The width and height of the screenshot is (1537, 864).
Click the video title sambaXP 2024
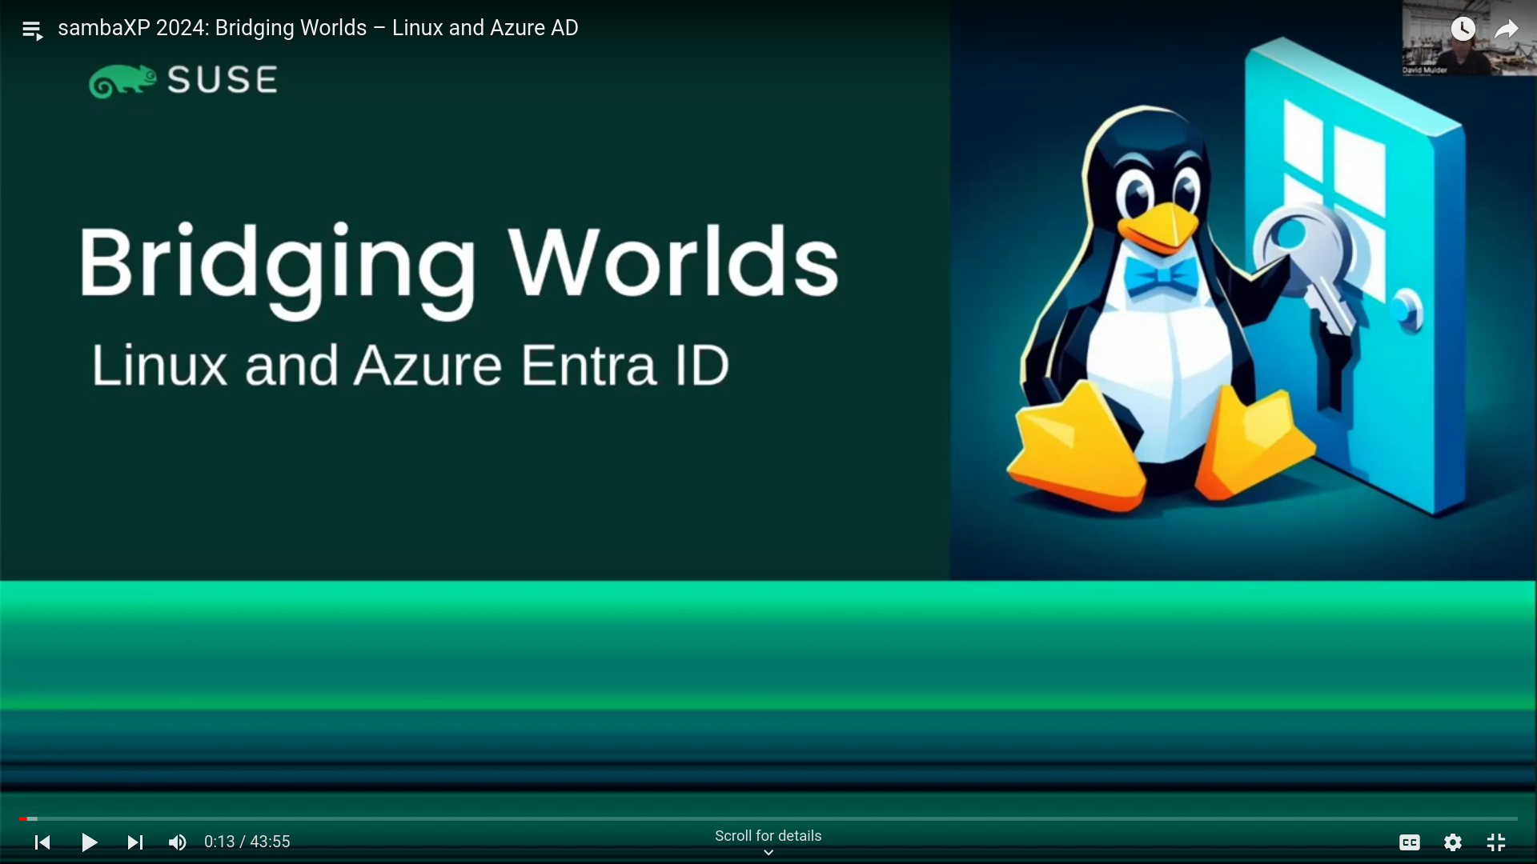click(x=318, y=28)
